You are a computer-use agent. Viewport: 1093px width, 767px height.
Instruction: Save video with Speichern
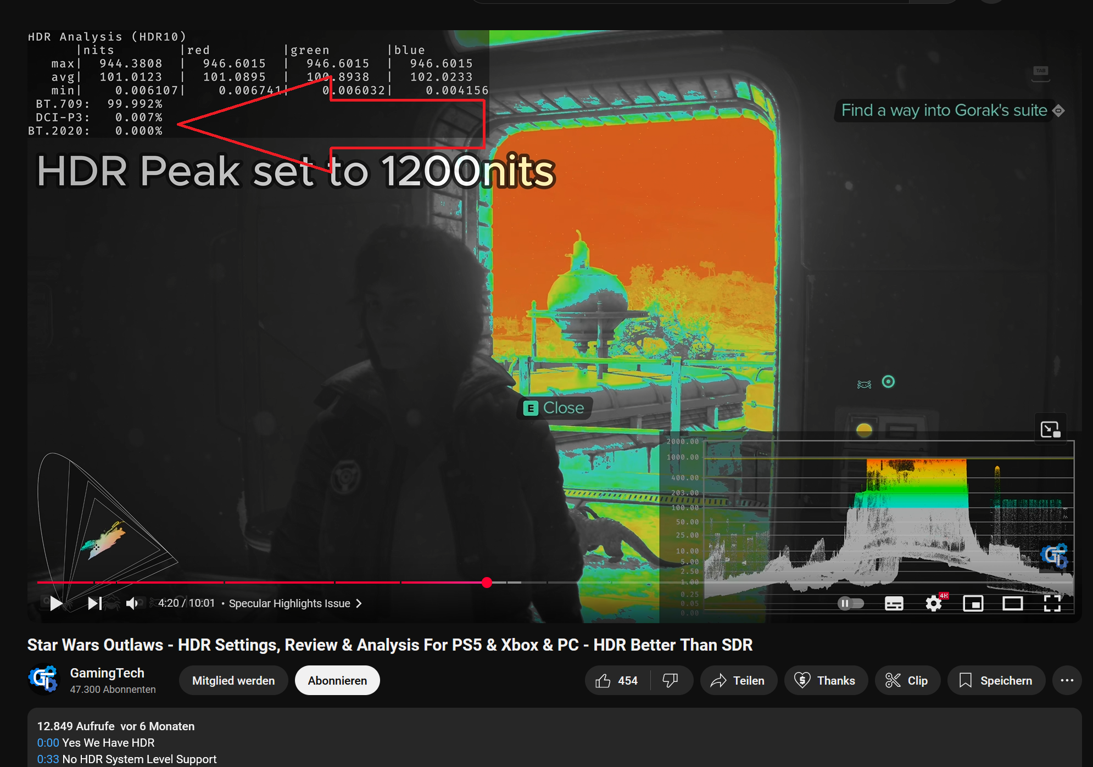pos(996,681)
